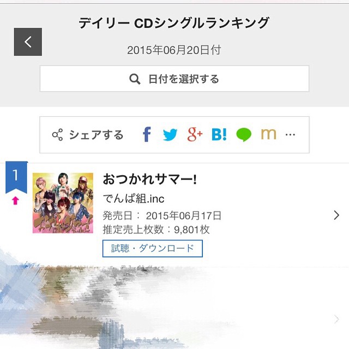349x349 pixels.
Task: Click the blue rank 1 badge
Action: (x=16, y=177)
